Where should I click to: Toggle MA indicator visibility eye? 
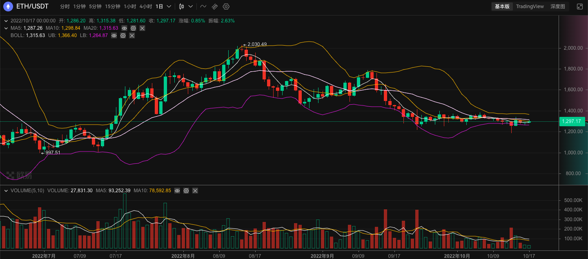point(124,28)
